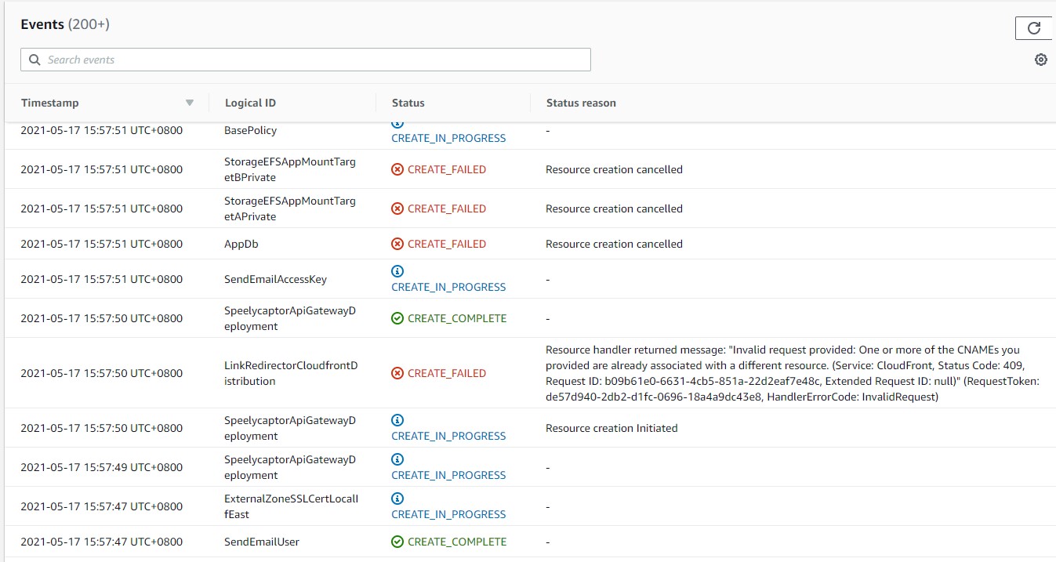This screenshot has width=1056, height=562.
Task: Select the LinkRedirectorCloudfrontDistribution logical ID
Action: click(290, 373)
